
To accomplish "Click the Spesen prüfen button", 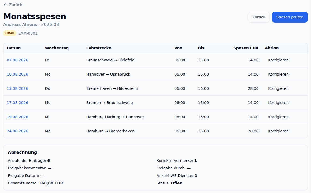I will click(x=290, y=17).
